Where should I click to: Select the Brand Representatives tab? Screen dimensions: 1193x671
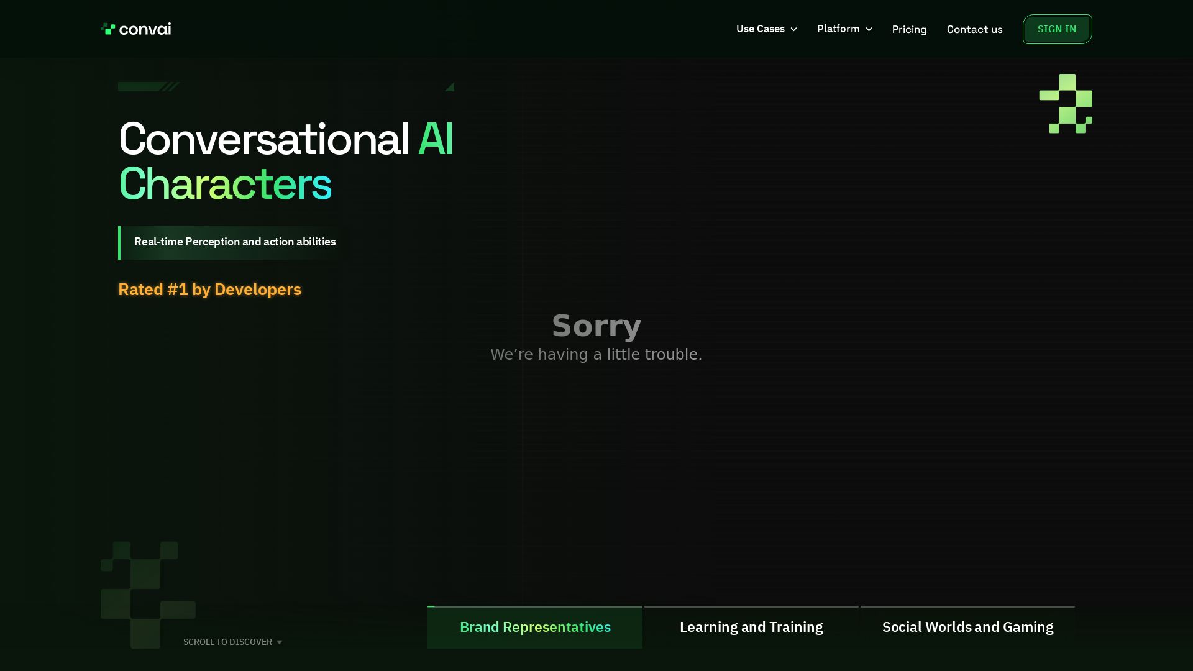click(535, 628)
